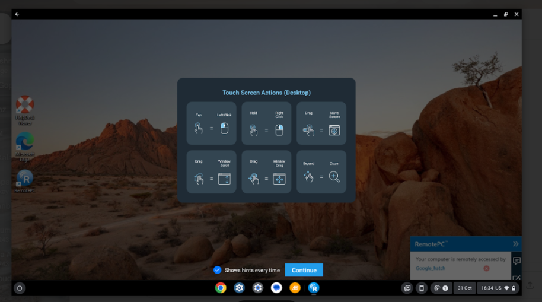Open the orange shelf app icon

coord(295,288)
